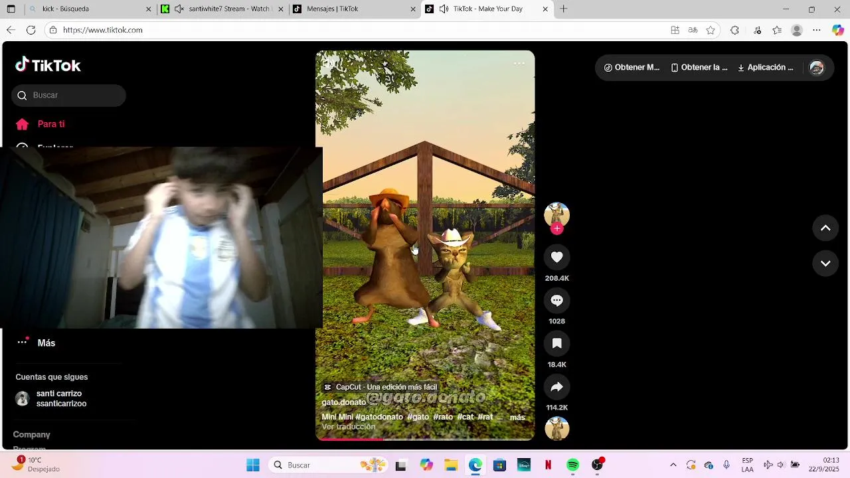Open Edge tab actions menu
850x478 pixels.
[x=11, y=9]
